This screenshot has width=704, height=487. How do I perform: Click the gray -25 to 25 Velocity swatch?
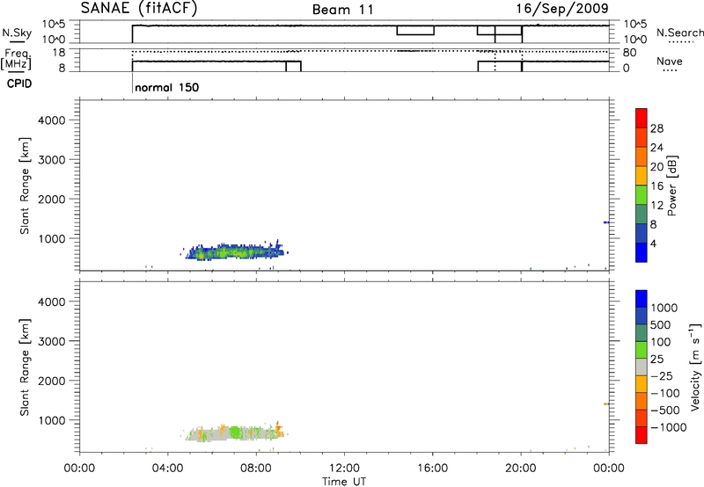click(642, 367)
